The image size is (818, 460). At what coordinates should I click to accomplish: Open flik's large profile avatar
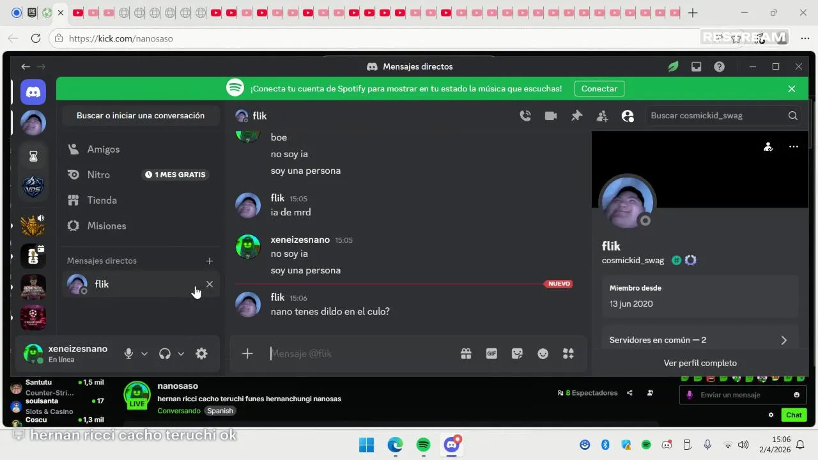pyautogui.click(x=627, y=202)
